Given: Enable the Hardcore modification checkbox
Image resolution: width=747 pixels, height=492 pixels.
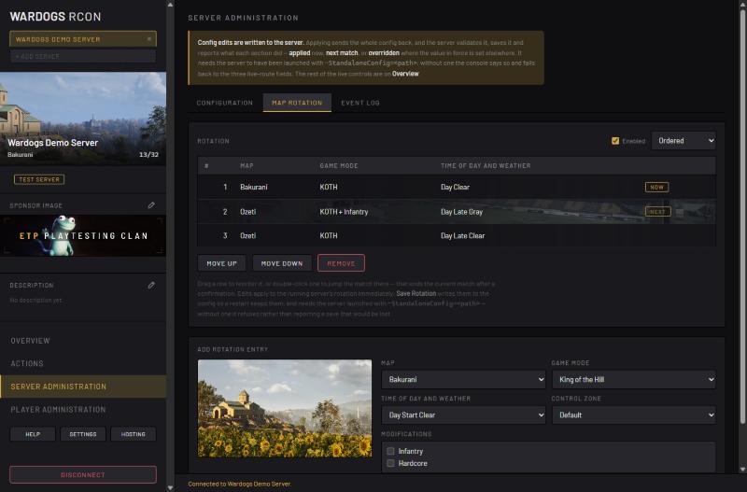Looking at the screenshot, I should tap(390, 463).
